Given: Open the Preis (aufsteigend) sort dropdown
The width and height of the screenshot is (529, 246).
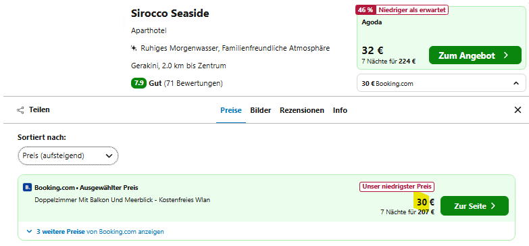Looking at the screenshot, I should tap(68, 156).
